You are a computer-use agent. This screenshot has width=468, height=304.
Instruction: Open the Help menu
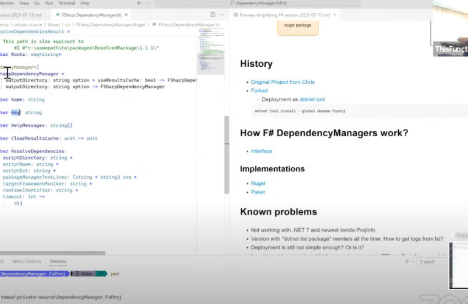tap(84, 3)
